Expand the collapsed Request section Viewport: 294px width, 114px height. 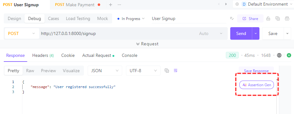tap(147, 44)
